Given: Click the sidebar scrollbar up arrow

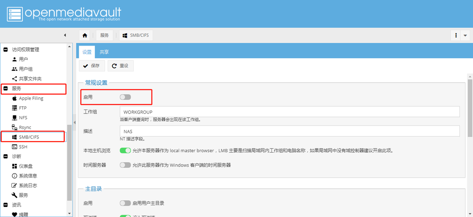Looking at the screenshot, I should pyautogui.click(x=70, y=46).
